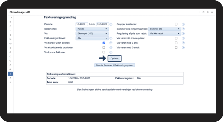Viewport: 223px width, 122px height.
Task: Enable Vis tomme fakturaer checkbox
Action: click(104, 52)
